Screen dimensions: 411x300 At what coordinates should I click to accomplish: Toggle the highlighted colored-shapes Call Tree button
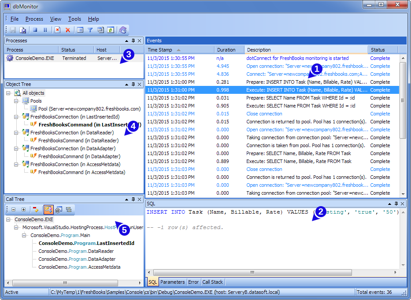(48, 209)
